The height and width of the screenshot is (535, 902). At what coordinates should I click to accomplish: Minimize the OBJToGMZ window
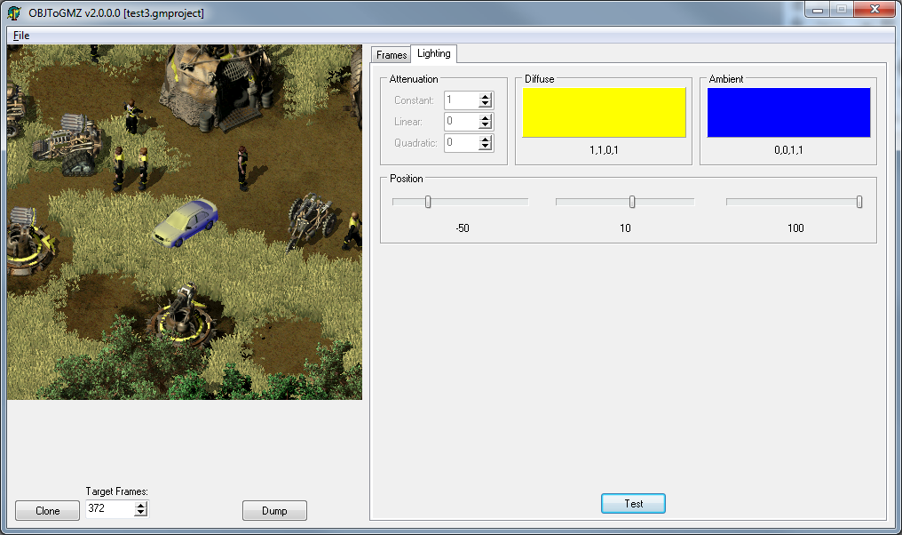(818, 10)
